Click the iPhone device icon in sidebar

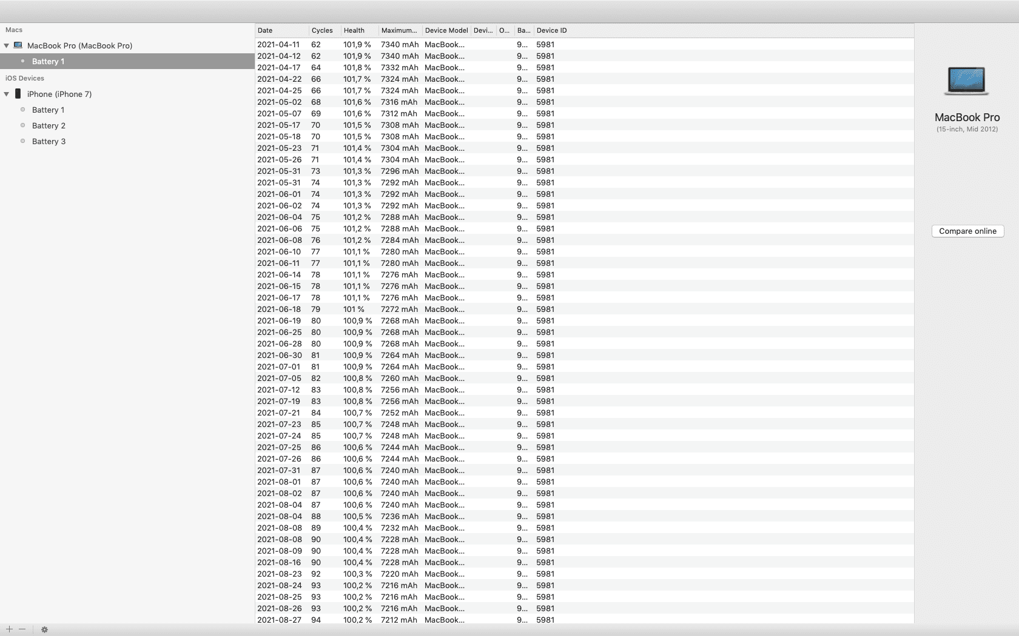point(18,94)
